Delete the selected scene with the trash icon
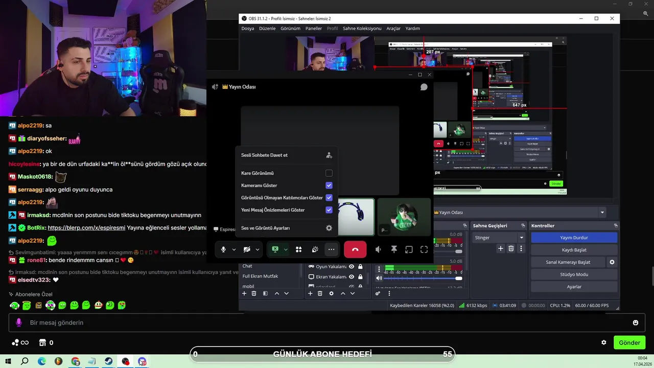Screen dimensions: 654x368 (x=254, y=293)
